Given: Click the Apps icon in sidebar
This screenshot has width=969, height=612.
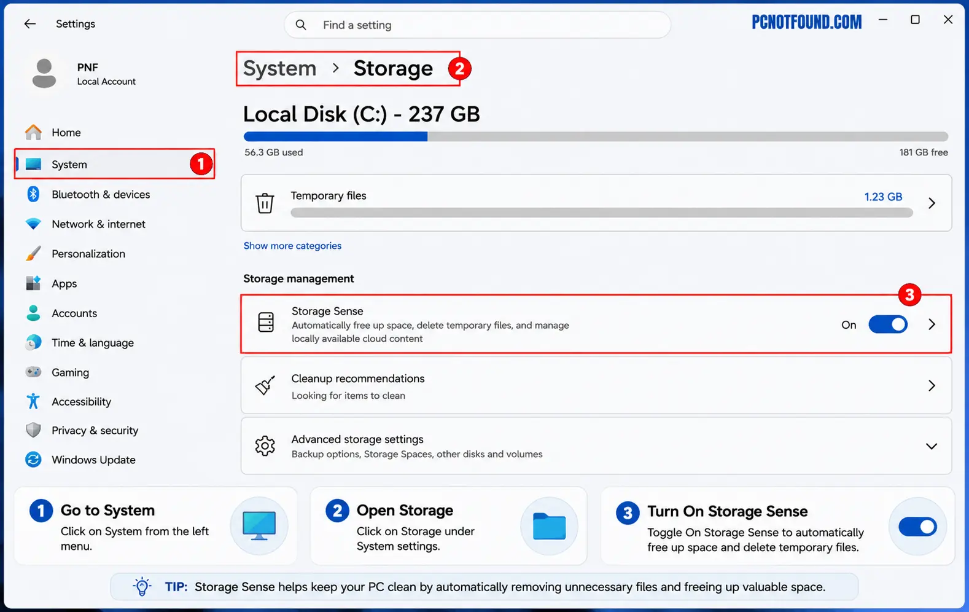Looking at the screenshot, I should pos(33,283).
